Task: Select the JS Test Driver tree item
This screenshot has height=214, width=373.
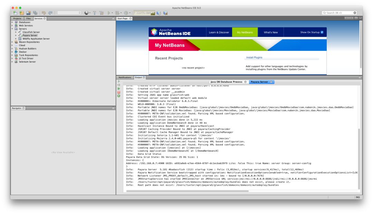Action: coord(26,58)
